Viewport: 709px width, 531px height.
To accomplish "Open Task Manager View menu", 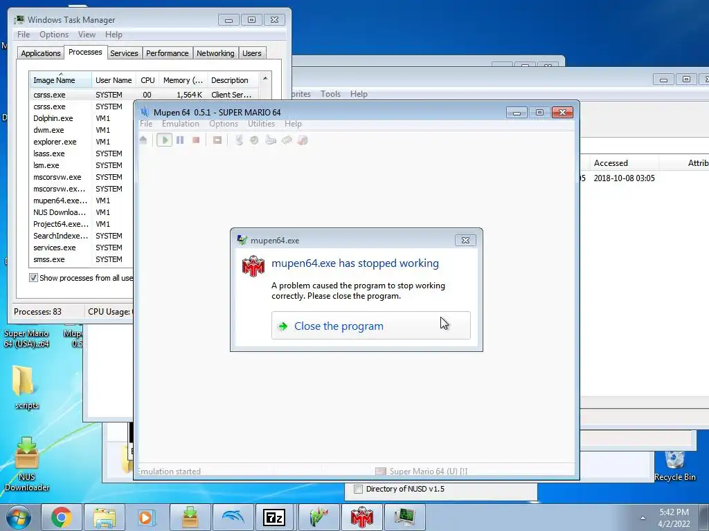I will point(87,35).
